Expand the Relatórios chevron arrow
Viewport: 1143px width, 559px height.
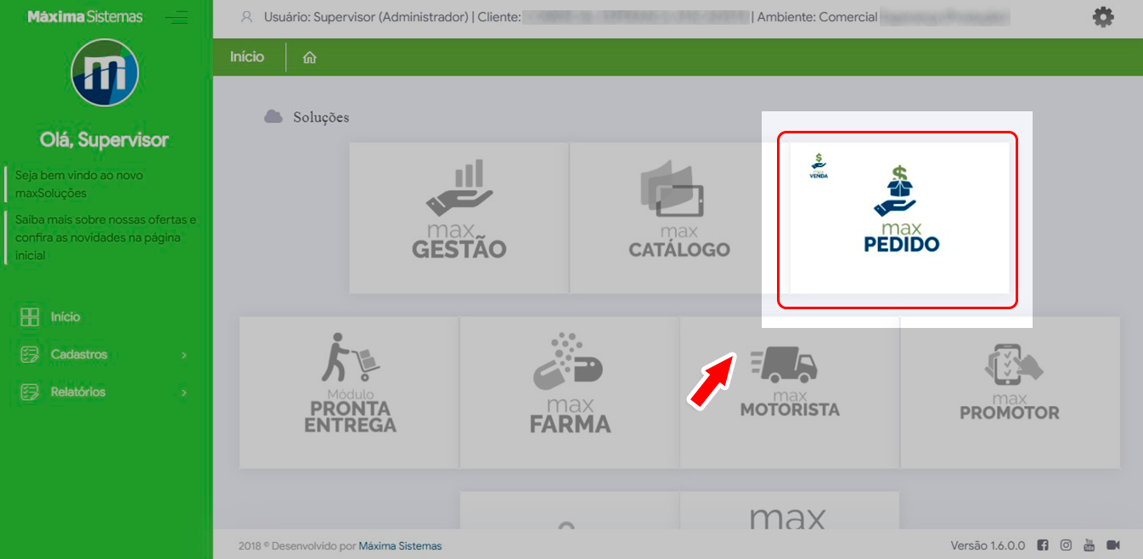pos(184,392)
